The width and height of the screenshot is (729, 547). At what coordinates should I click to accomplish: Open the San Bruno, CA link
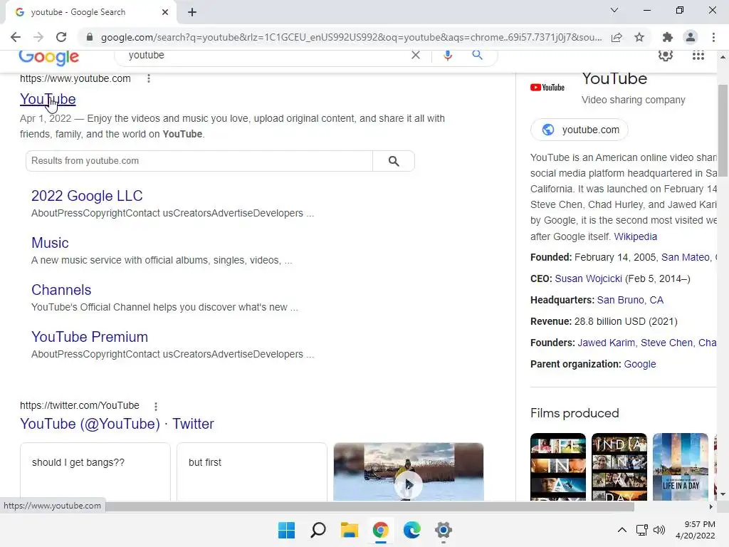[x=630, y=300]
